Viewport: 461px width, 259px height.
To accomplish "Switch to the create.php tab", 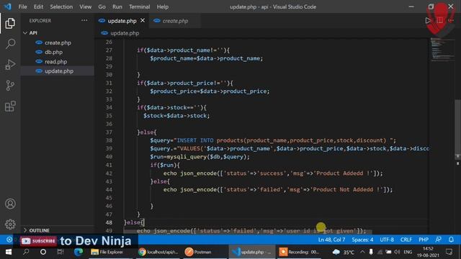I will 175,21.
